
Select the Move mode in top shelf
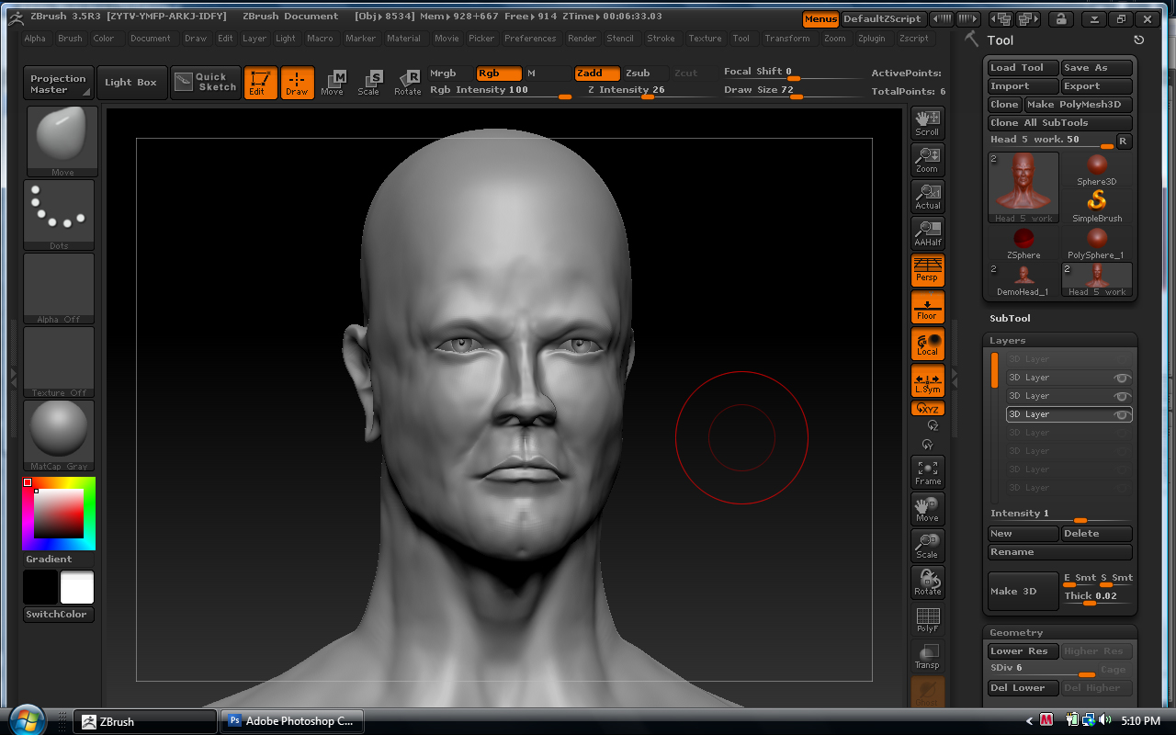(x=333, y=83)
